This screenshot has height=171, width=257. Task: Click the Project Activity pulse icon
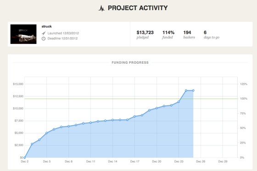[x=101, y=8]
